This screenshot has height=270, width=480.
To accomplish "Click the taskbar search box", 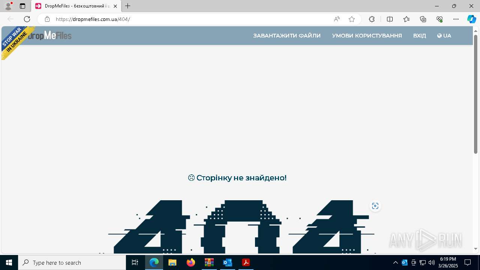I will 72,262.
